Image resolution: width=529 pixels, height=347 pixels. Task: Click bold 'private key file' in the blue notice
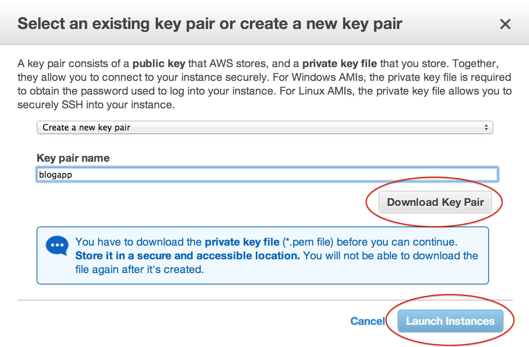(x=242, y=242)
